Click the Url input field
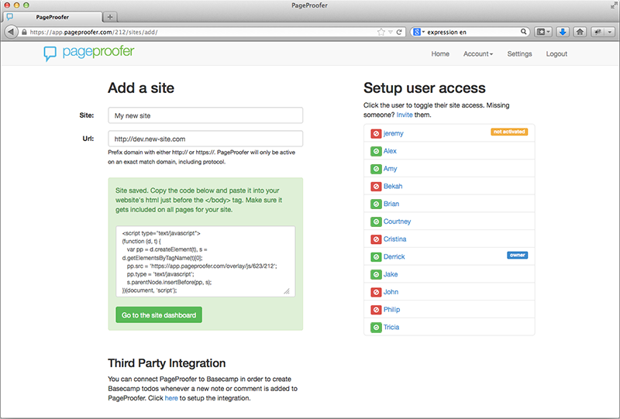 (205, 139)
